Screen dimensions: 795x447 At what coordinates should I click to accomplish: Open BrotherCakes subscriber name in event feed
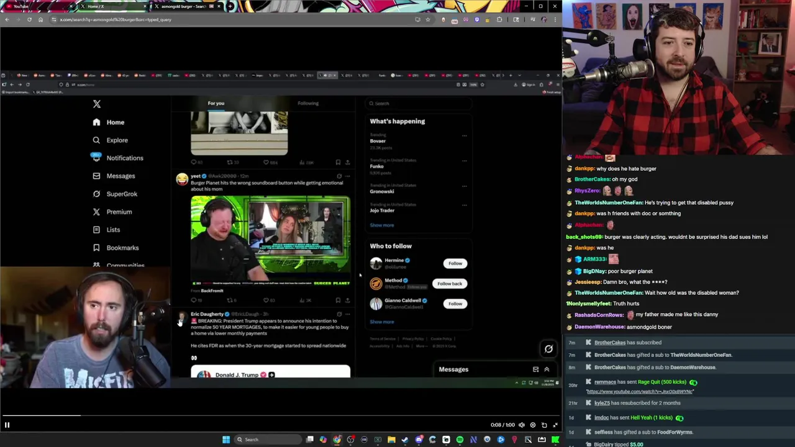[x=610, y=343]
